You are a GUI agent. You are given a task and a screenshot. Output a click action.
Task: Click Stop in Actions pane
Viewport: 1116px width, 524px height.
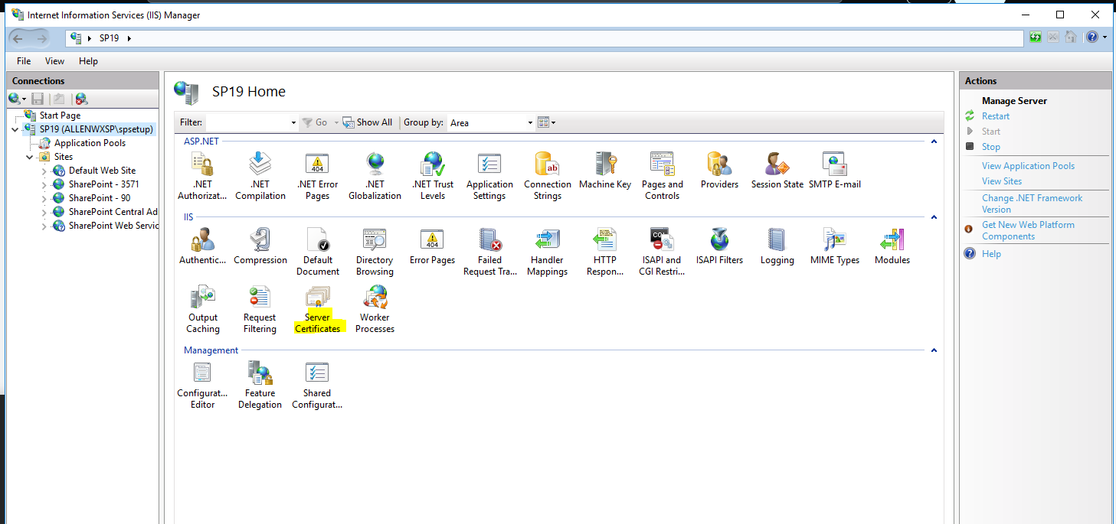point(991,147)
